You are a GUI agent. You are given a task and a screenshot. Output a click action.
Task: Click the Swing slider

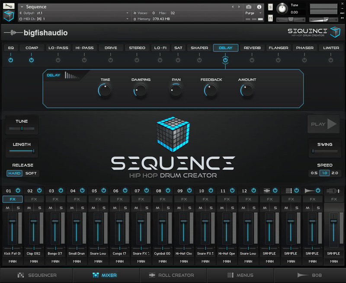[325, 151]
